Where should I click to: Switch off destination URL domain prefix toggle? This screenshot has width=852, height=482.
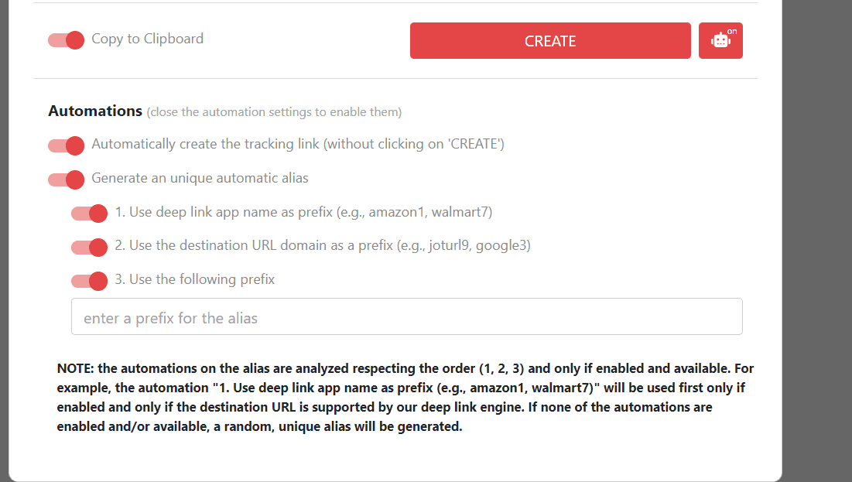(89, 247)
